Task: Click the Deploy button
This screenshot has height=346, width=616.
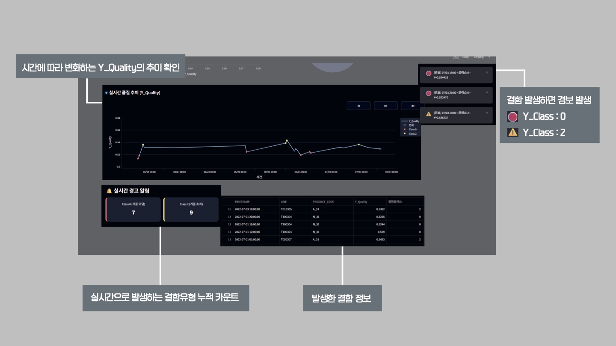Action: point(478,57)
